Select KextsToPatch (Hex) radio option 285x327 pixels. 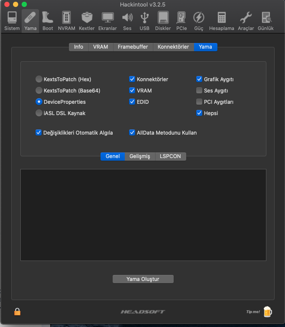tap(39, 79)
